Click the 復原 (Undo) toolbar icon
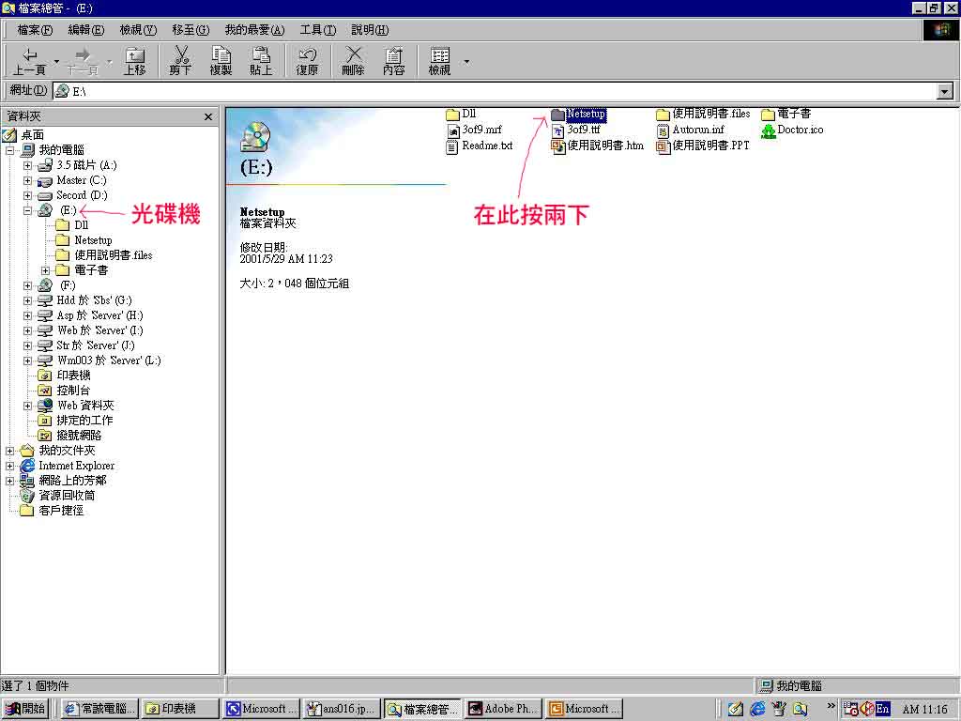The height and width of the screenshot is (721, 961). click(x=307, y=55)
